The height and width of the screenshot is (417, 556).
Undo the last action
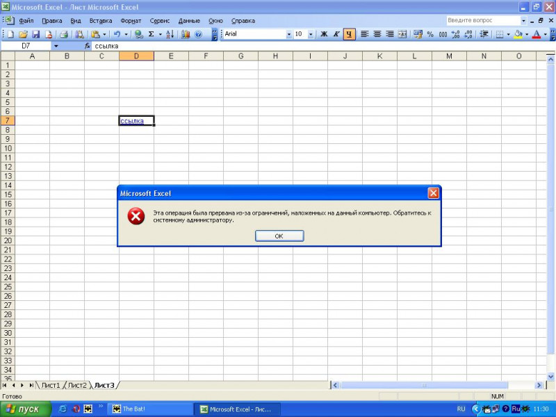coord(117,34)
